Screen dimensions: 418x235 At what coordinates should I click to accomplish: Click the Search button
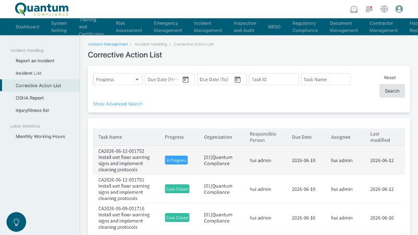click(392, 91)
